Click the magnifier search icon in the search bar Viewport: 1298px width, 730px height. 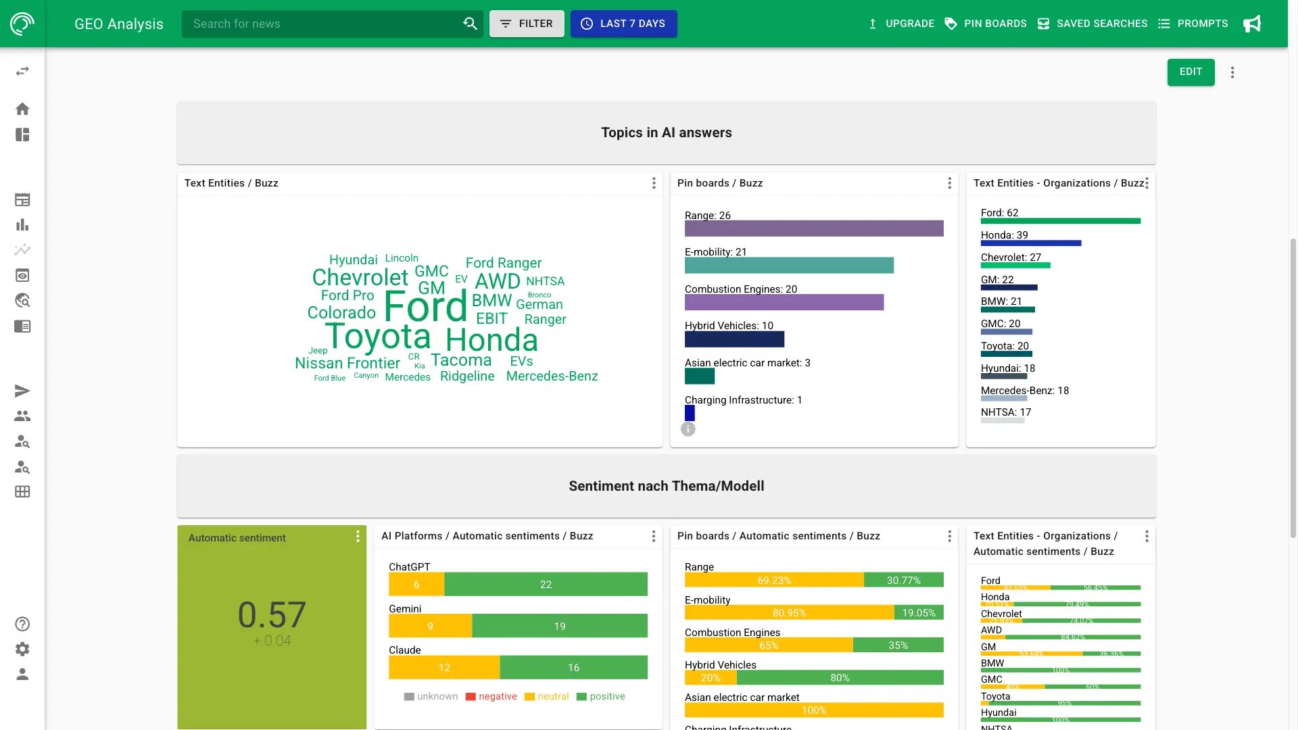[x=470, y=24]
